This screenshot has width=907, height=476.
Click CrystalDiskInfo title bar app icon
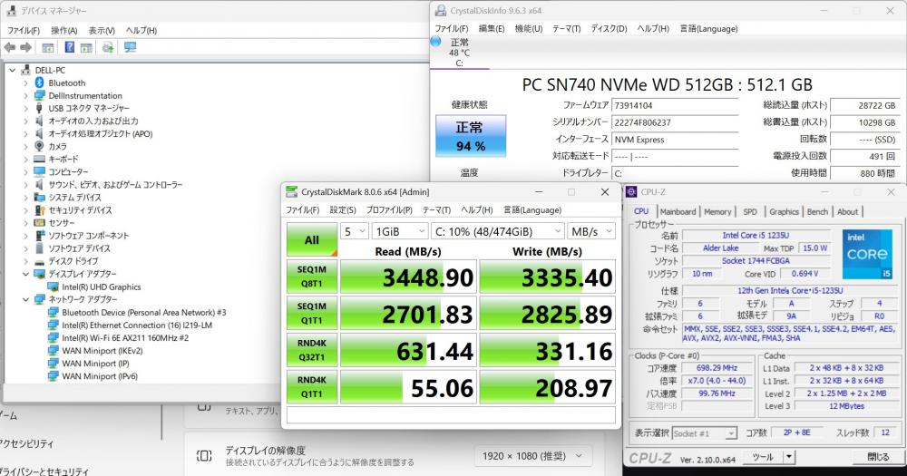(441, 10)
